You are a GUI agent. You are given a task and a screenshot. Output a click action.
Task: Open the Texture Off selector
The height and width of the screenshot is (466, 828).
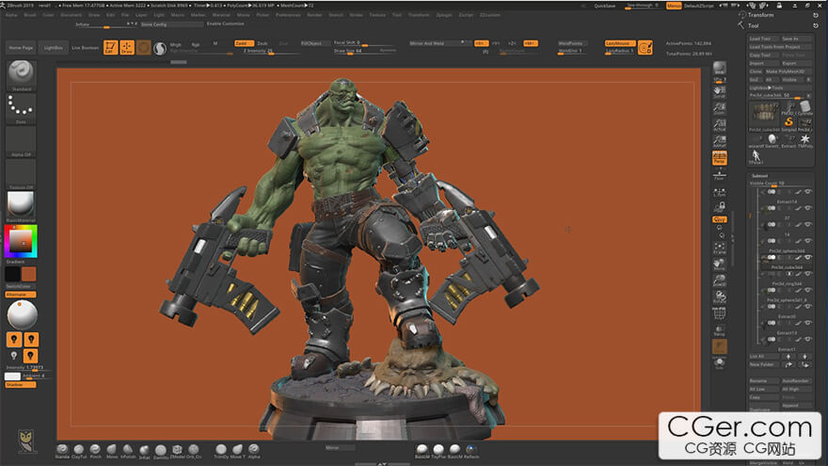(21, 174)
